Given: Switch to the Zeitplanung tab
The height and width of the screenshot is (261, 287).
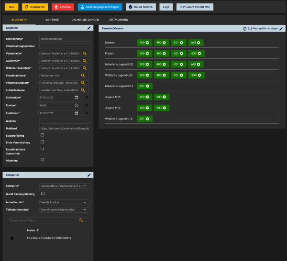Looking at the screenshot, I should click(x=119, y=20).
